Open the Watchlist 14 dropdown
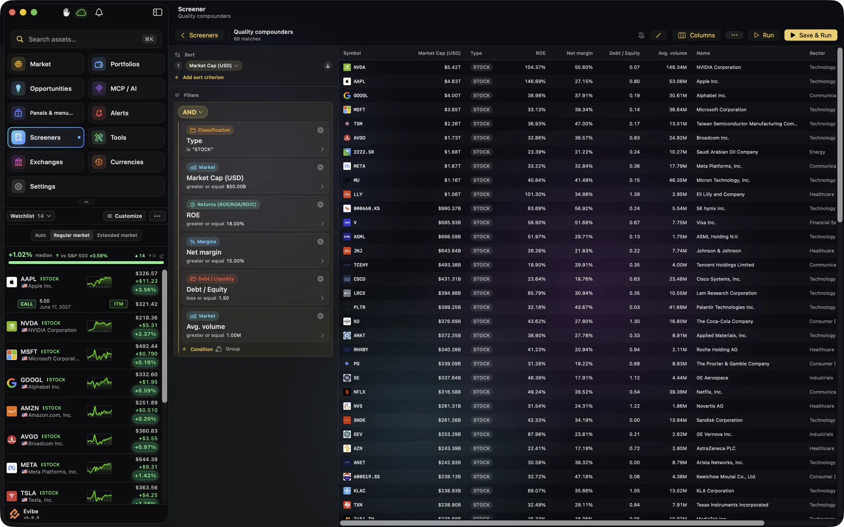Viewport: 844px width, 527px height. click(x=31, y=216)
